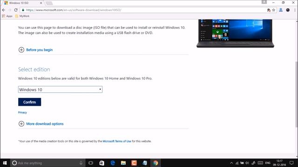Screen dimensions: 298x167
Task: Click the Chrome taskbar icon
Action: tap(156, 163)
